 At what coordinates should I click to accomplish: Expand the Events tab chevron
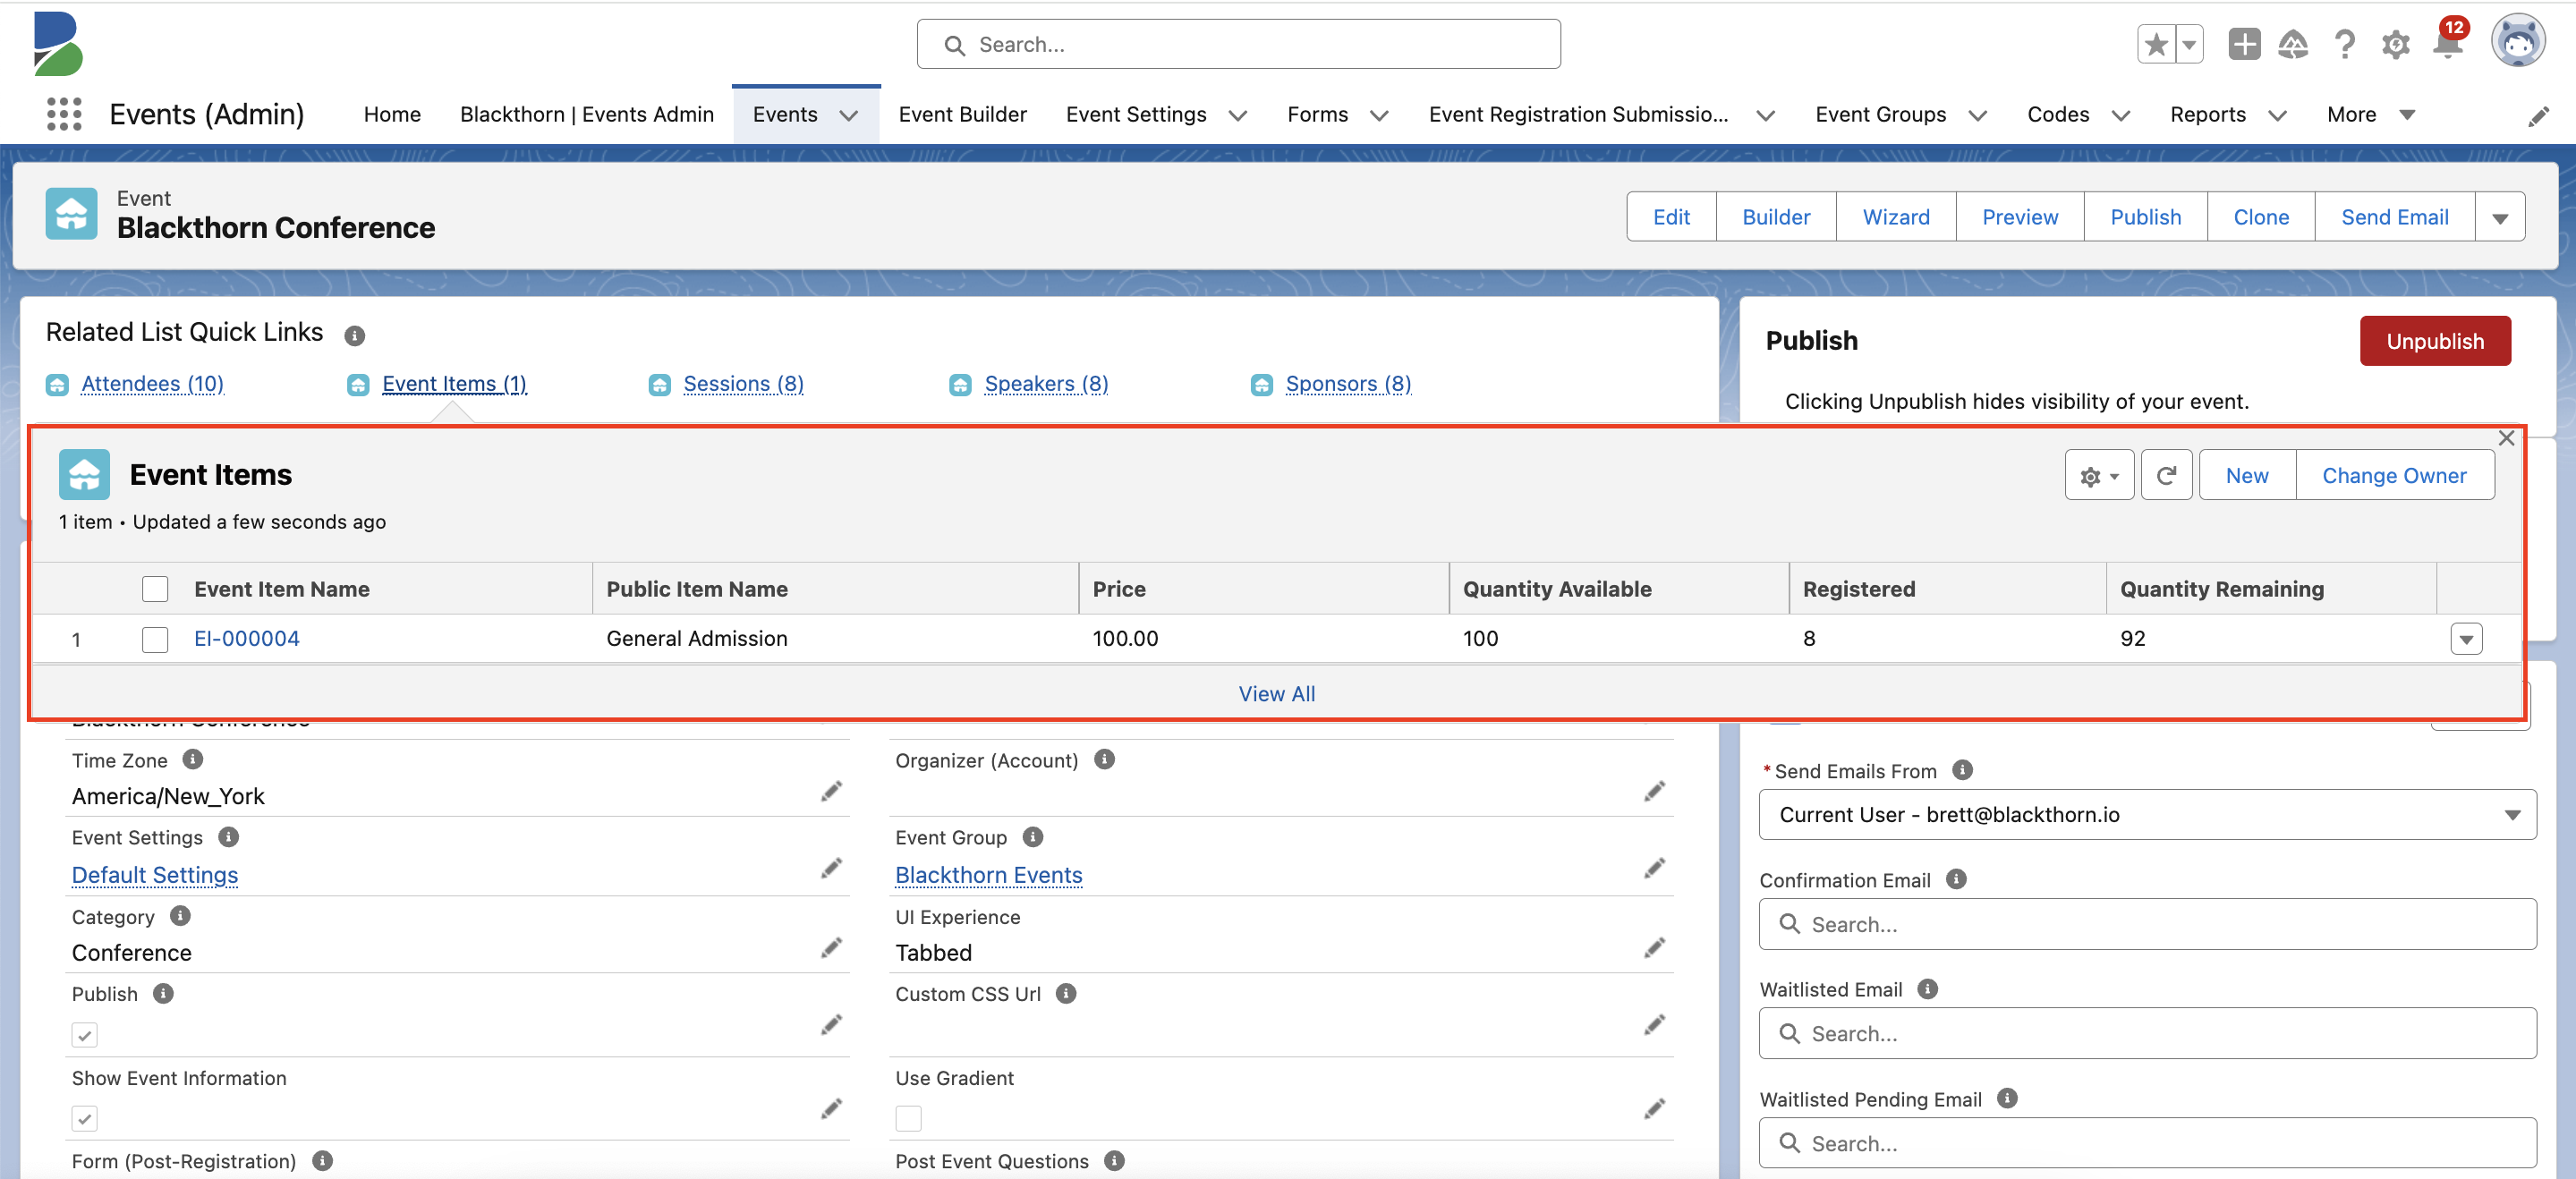(849, 115)
